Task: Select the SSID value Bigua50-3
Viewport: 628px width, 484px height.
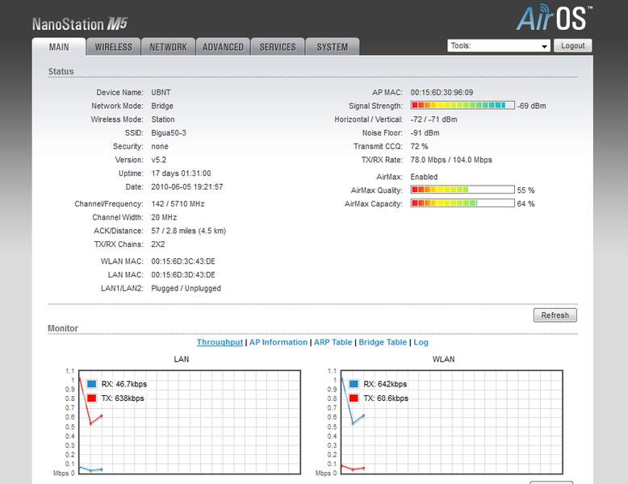Action: [x=169, y=133]
